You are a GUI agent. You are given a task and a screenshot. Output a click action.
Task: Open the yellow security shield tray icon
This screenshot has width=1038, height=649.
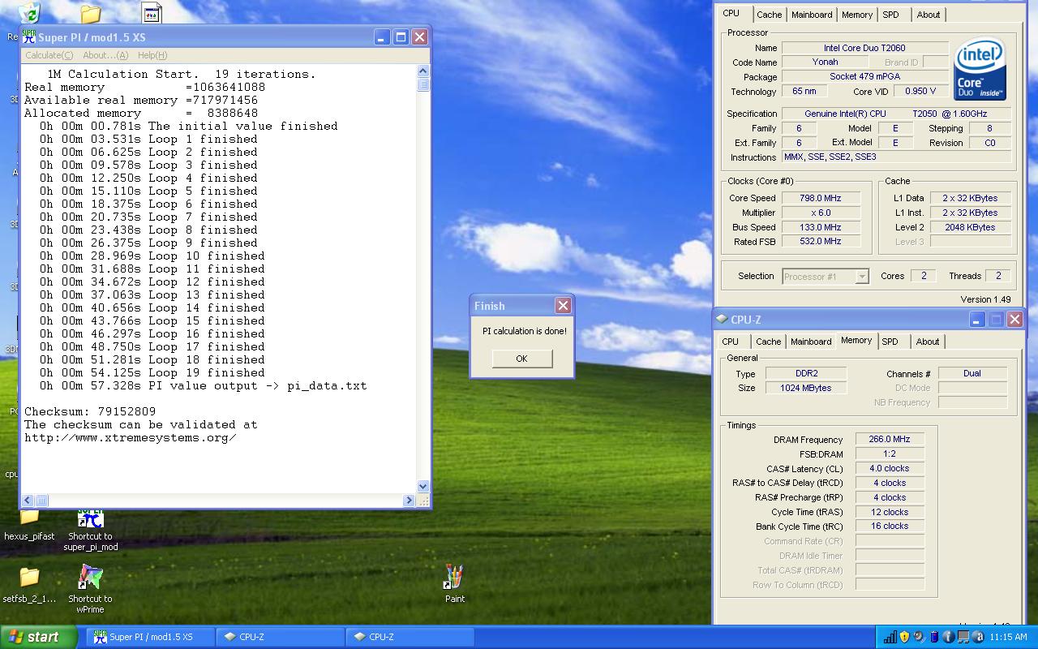tap(904, 637)
